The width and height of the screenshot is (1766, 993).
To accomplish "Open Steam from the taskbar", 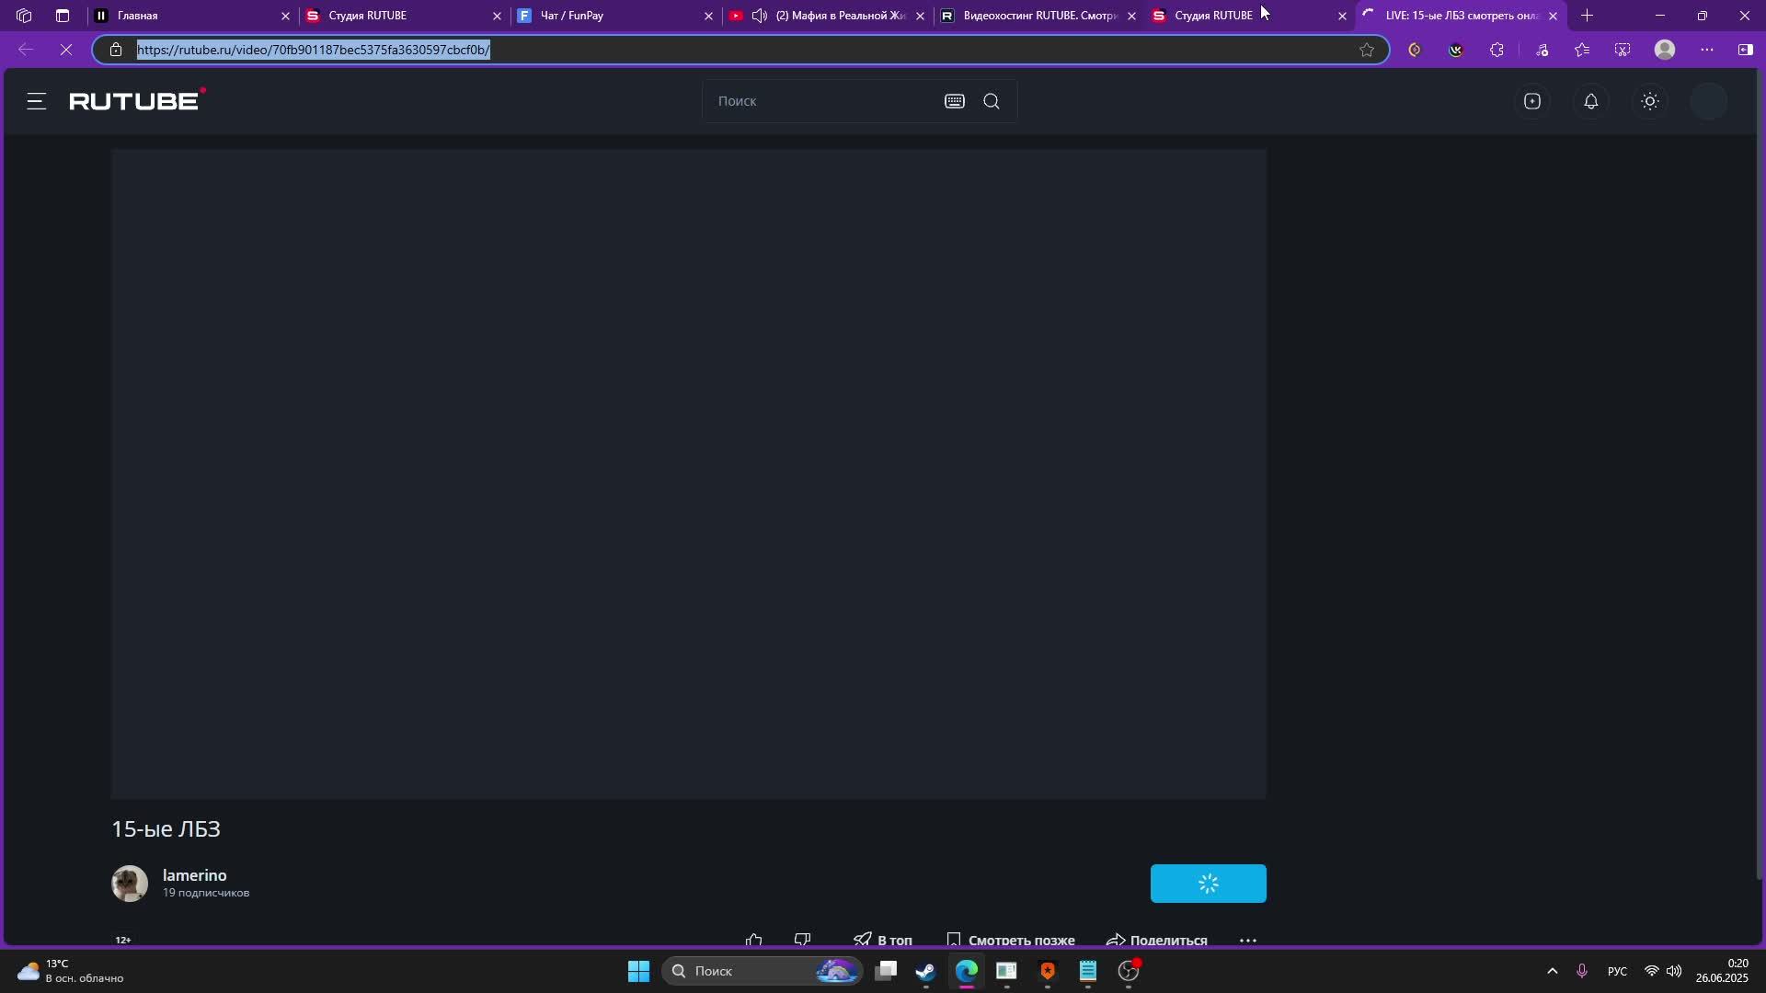I will [x=926, y=971].
